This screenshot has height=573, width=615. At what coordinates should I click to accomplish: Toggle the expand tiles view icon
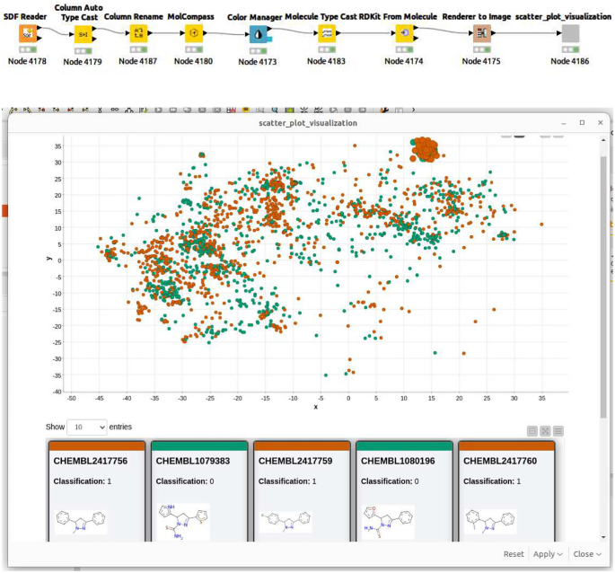coord(545,431)
